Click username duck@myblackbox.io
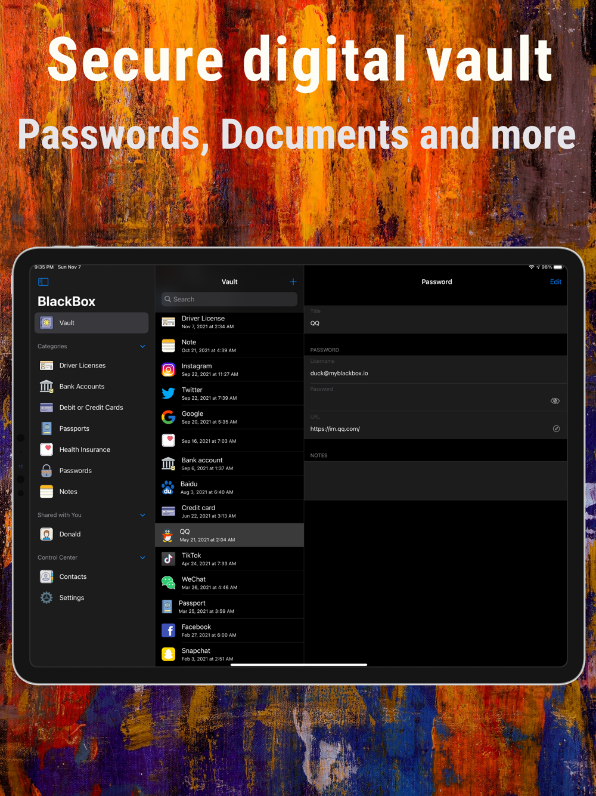The width and height of the screenshot is (596, 796). tap(339, 373)
